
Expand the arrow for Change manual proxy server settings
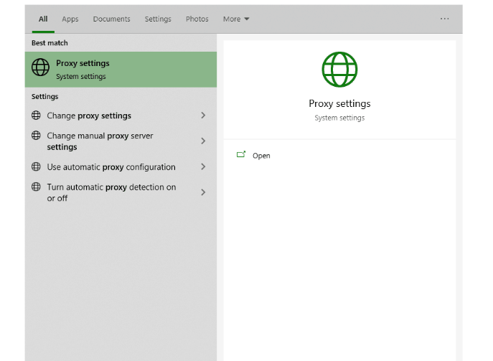coord(203,141)
